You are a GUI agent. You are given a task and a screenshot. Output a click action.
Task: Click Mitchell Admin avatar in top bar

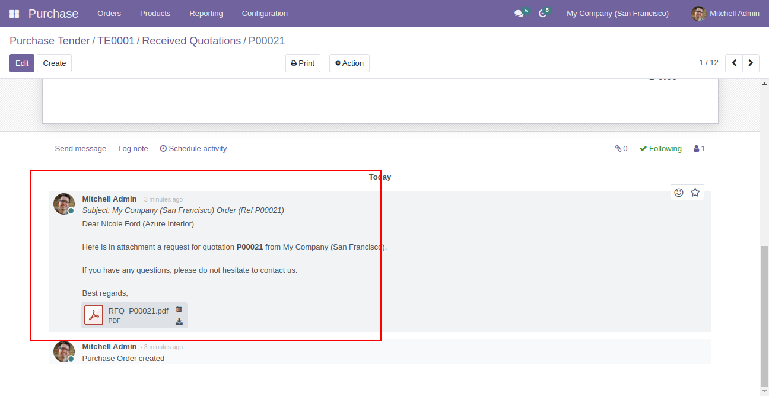pyautogui.click(x=698, y=13)
